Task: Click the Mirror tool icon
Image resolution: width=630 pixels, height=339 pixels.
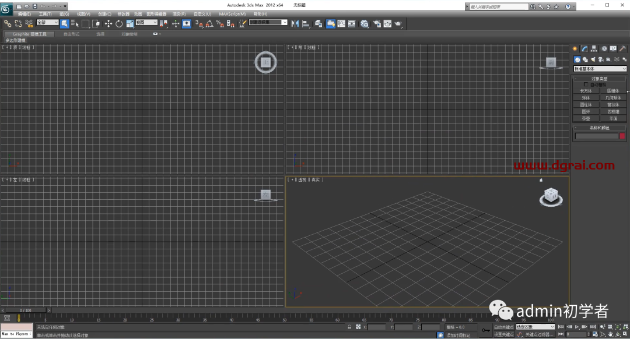Action: 295,24
